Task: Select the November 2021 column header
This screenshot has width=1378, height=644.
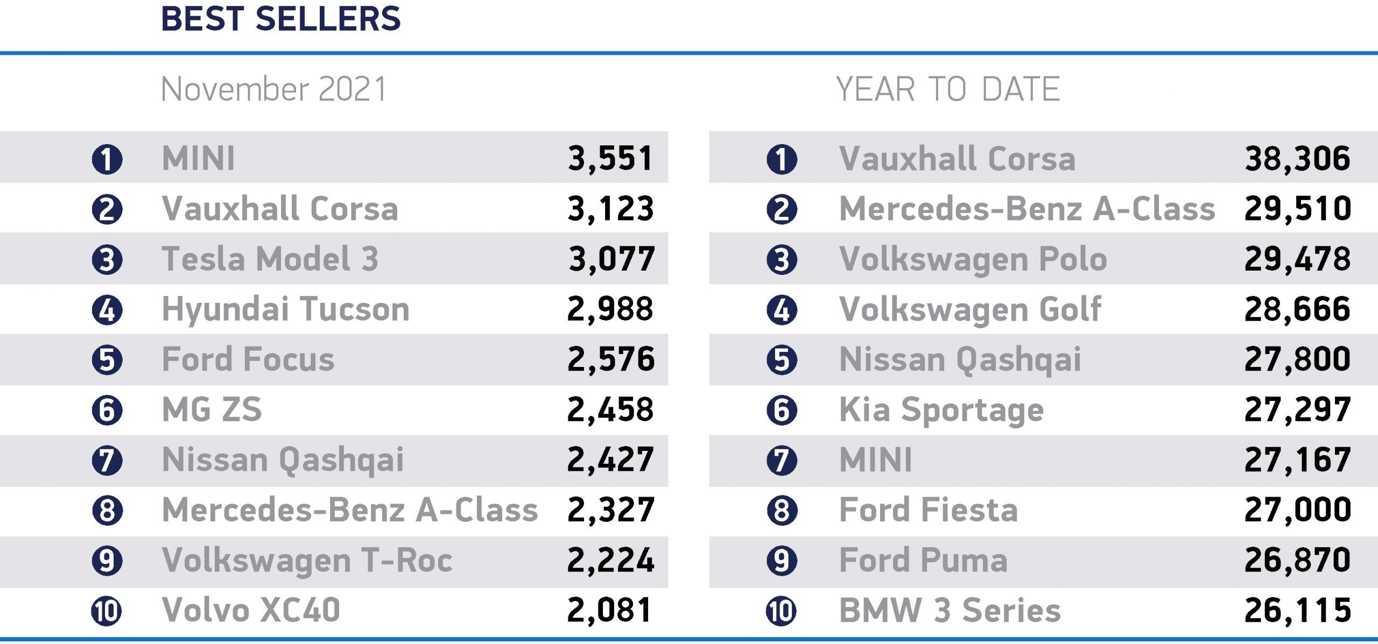Action: [274, 89]
